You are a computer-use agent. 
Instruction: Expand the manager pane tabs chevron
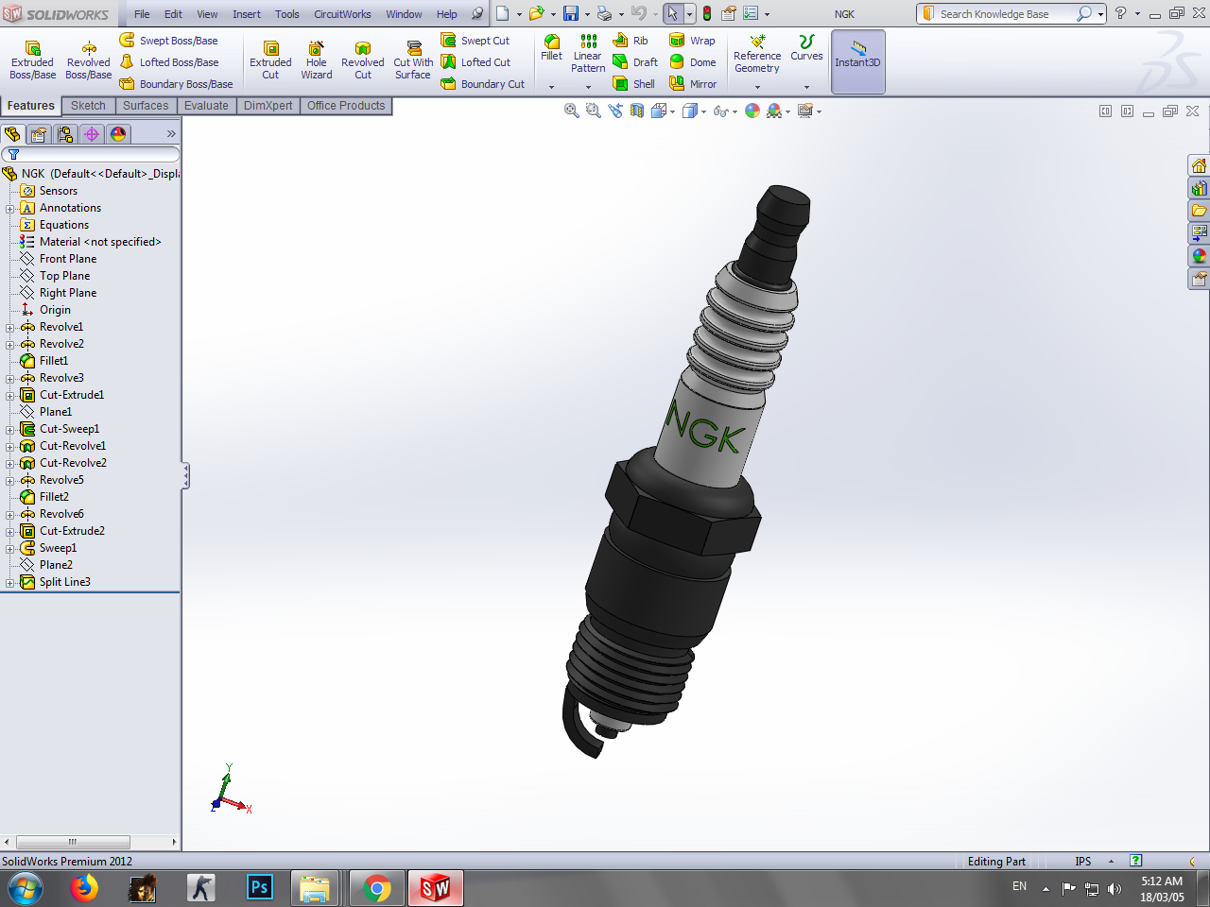[x=171, y=134]
